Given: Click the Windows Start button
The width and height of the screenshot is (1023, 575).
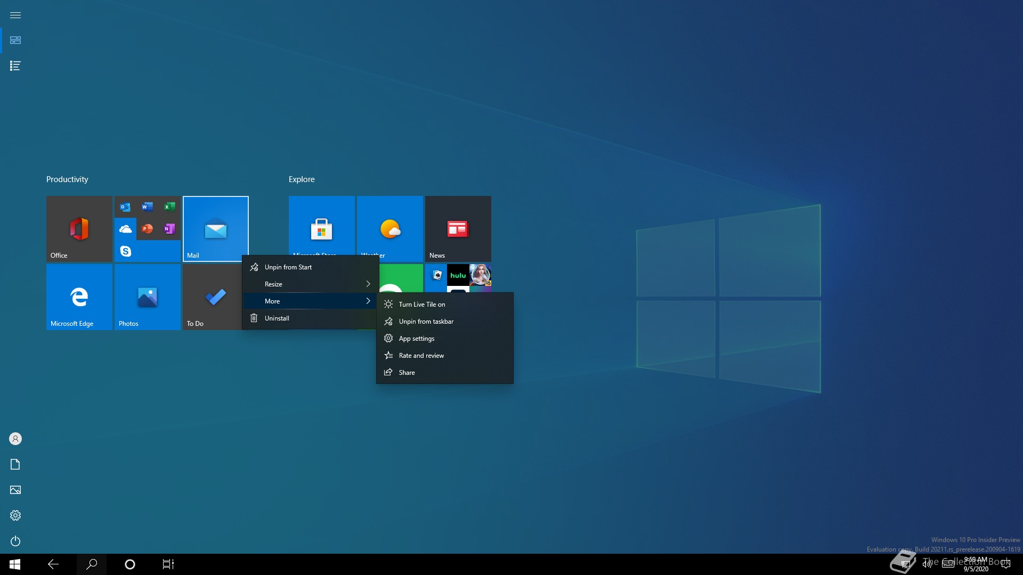Looking at the screenshot, I should [x=15, y=564].
